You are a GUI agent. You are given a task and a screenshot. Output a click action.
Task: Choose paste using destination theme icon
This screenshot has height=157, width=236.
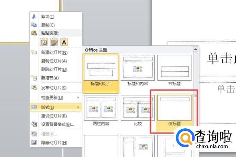(44, 42)
